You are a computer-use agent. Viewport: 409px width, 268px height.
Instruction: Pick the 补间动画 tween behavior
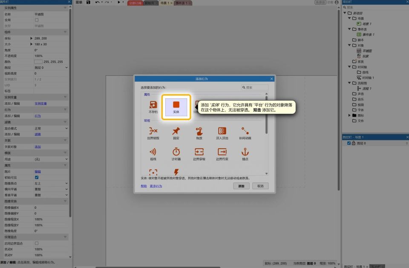coord(245,133)
